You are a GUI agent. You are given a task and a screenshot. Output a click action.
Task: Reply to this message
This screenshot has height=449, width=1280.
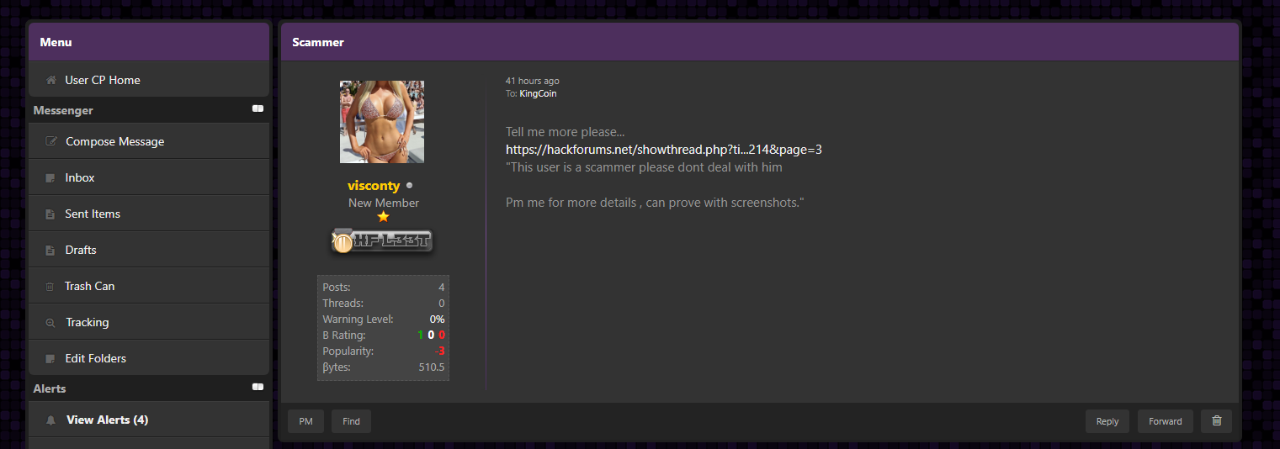coord(1107,421)
